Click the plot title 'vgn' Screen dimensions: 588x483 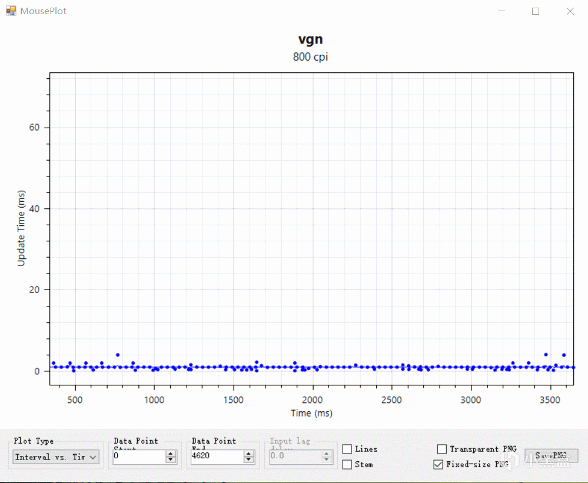[x=311, y=39]
